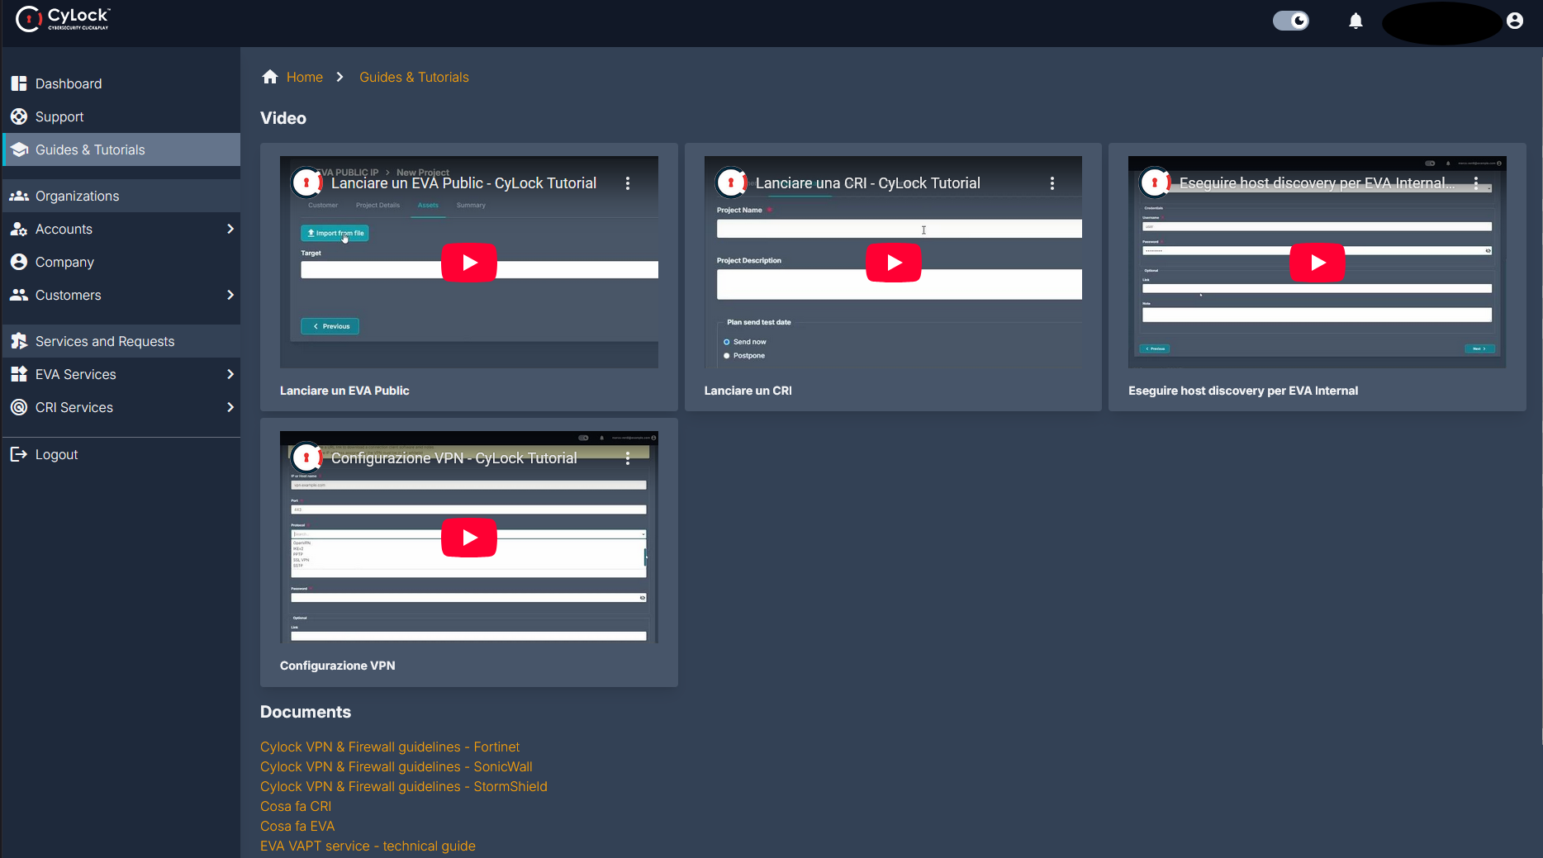
Task: Open more options on EVA Public video
Action: coord(628,183)
